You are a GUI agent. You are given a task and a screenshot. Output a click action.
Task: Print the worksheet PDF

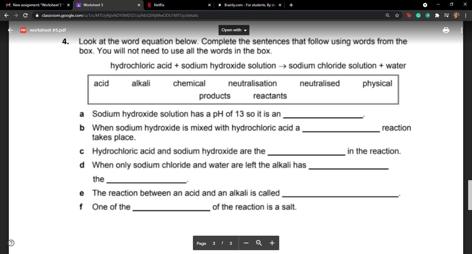pyautogui.click(x=446, y=30)
